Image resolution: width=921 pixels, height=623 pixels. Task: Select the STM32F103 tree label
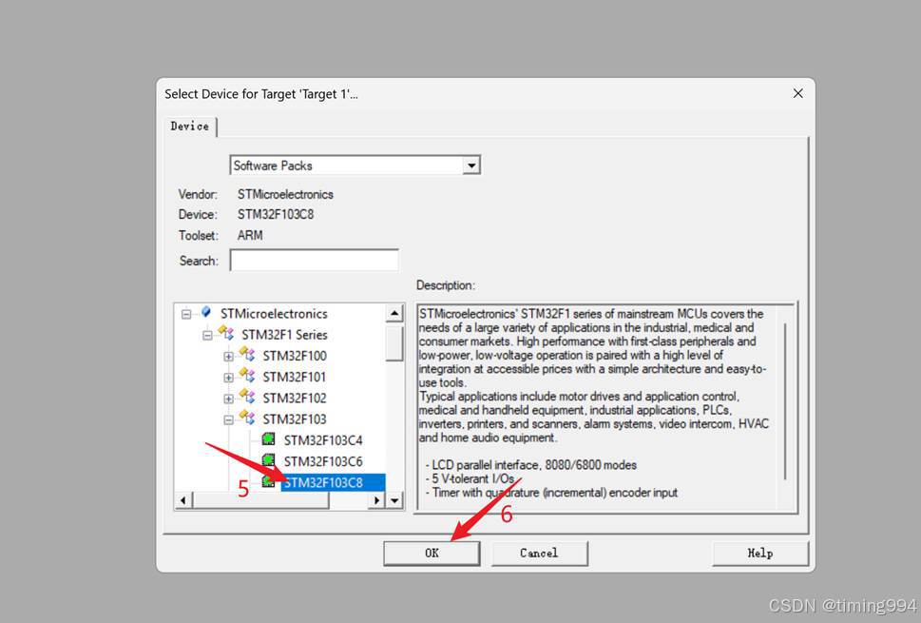click(x=295, y=419)
